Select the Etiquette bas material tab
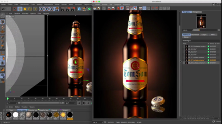 tap(33, 110)
